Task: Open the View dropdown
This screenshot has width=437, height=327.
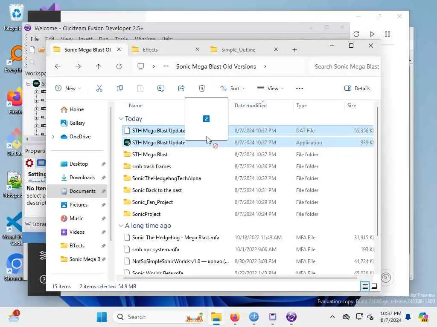Action: click(x=270, y=89)
